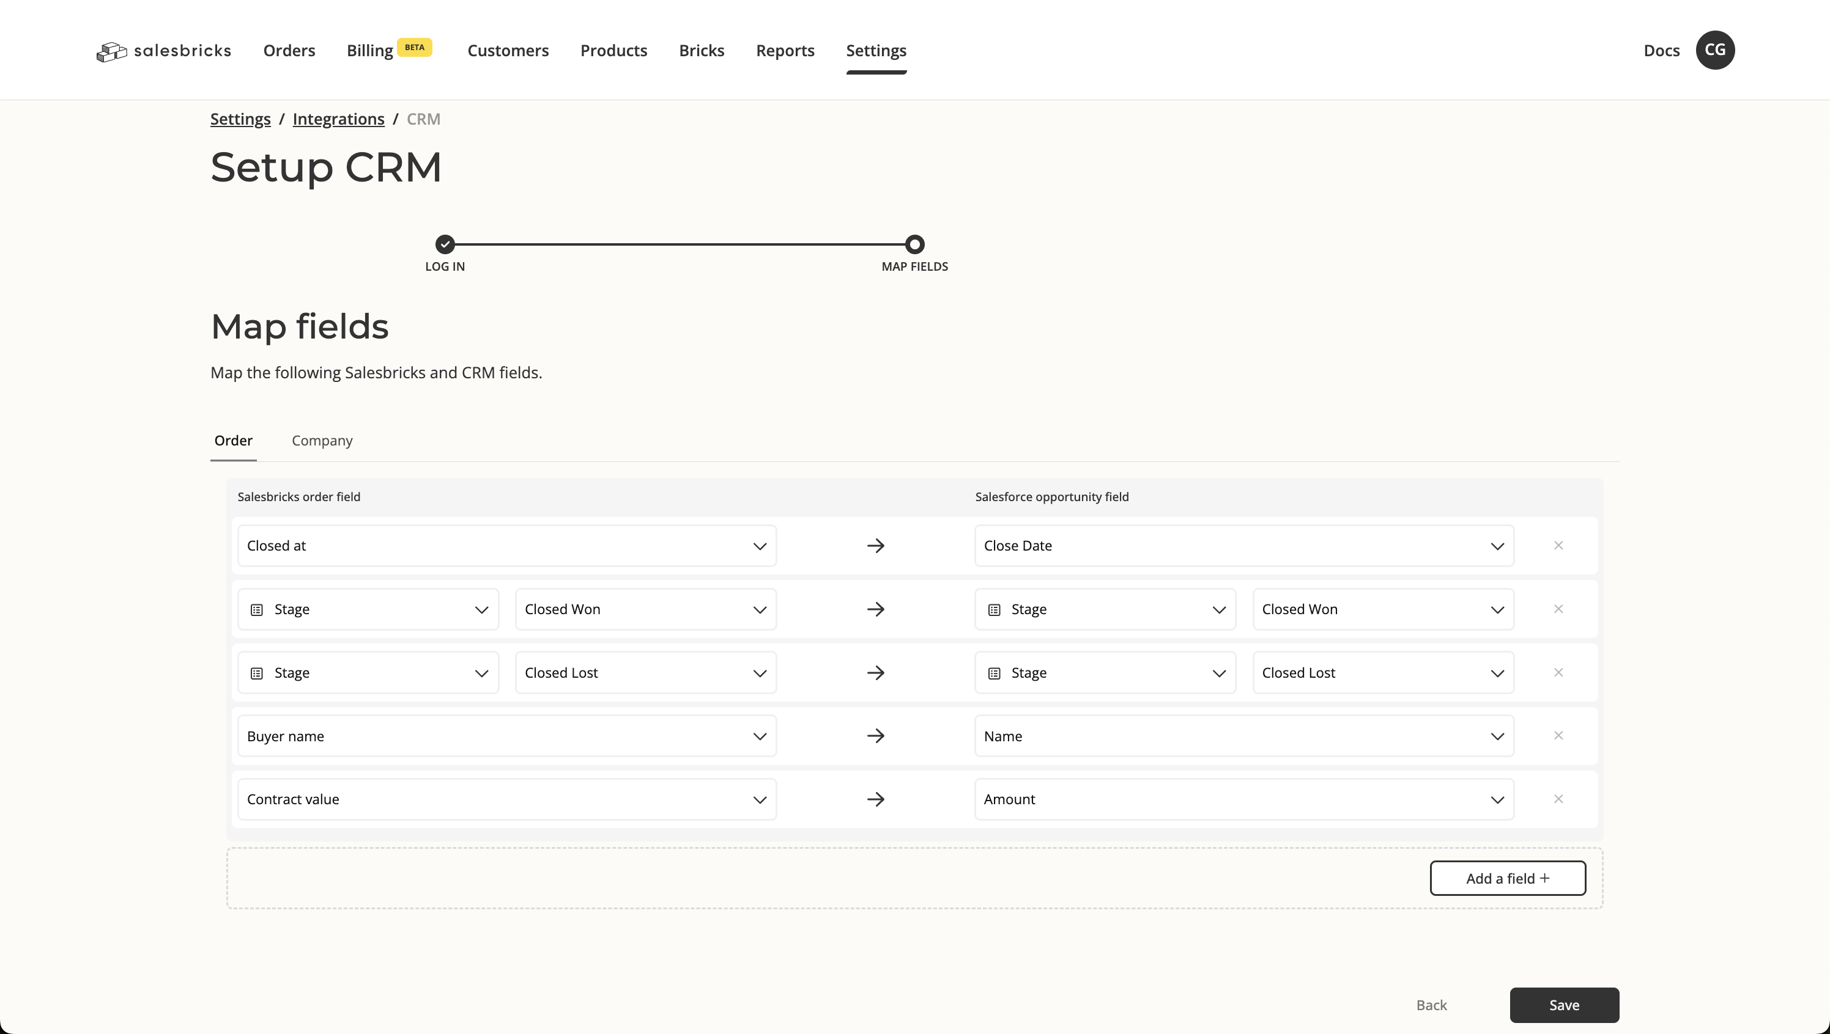The width and height of the screenshot is (1830, 1034).
Task: Expand the Closed at field dropdown
Action: click(506, 545)
